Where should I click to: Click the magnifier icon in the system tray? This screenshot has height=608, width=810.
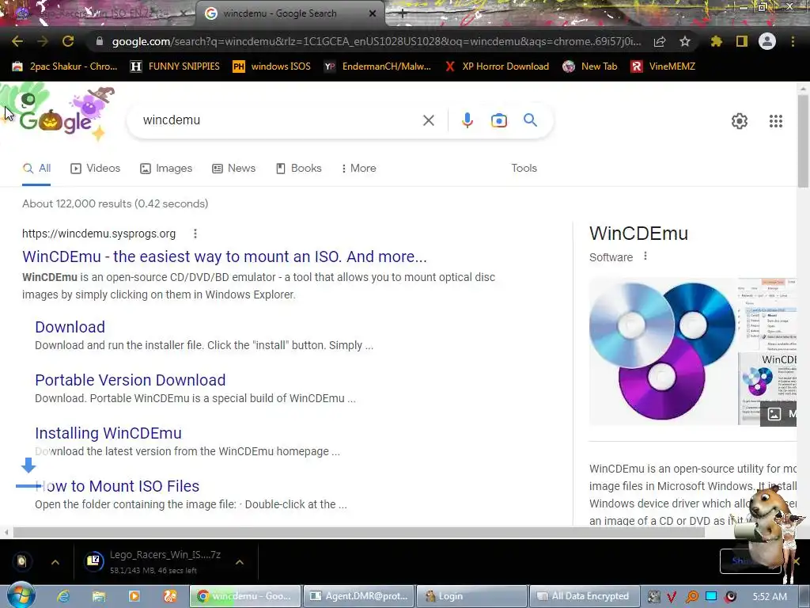coord(691,597)
